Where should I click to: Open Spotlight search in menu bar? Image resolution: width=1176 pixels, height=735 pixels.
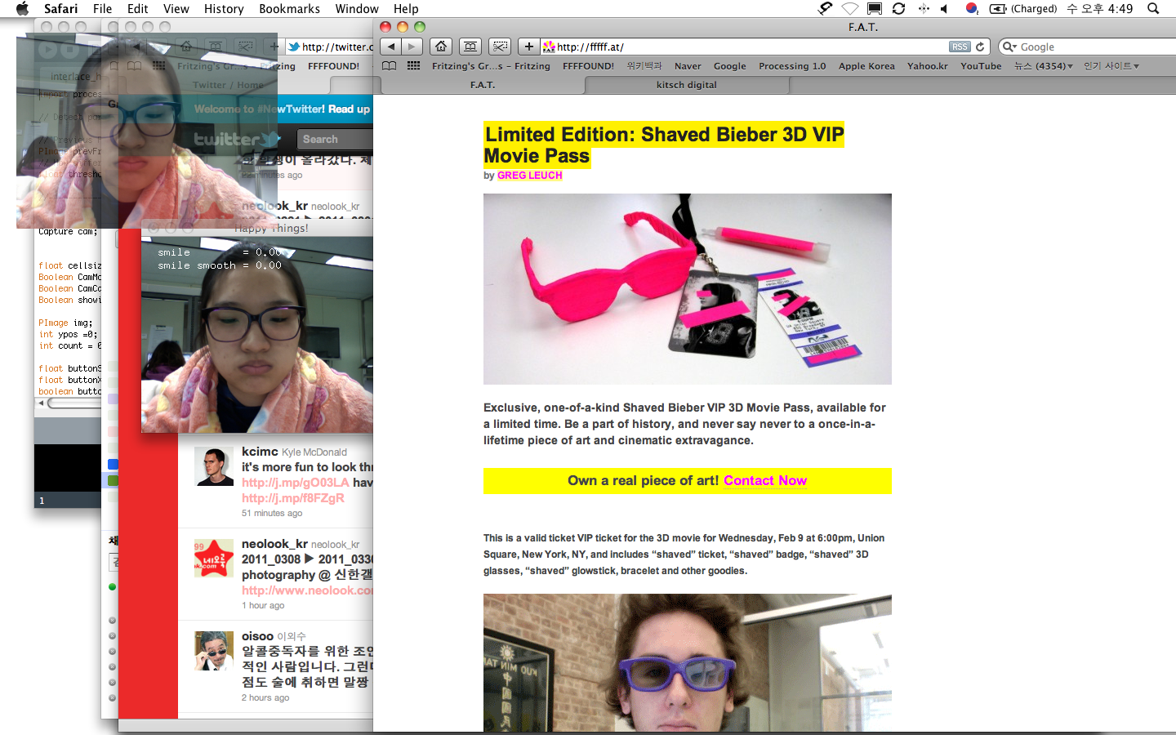pos(1153,9)
